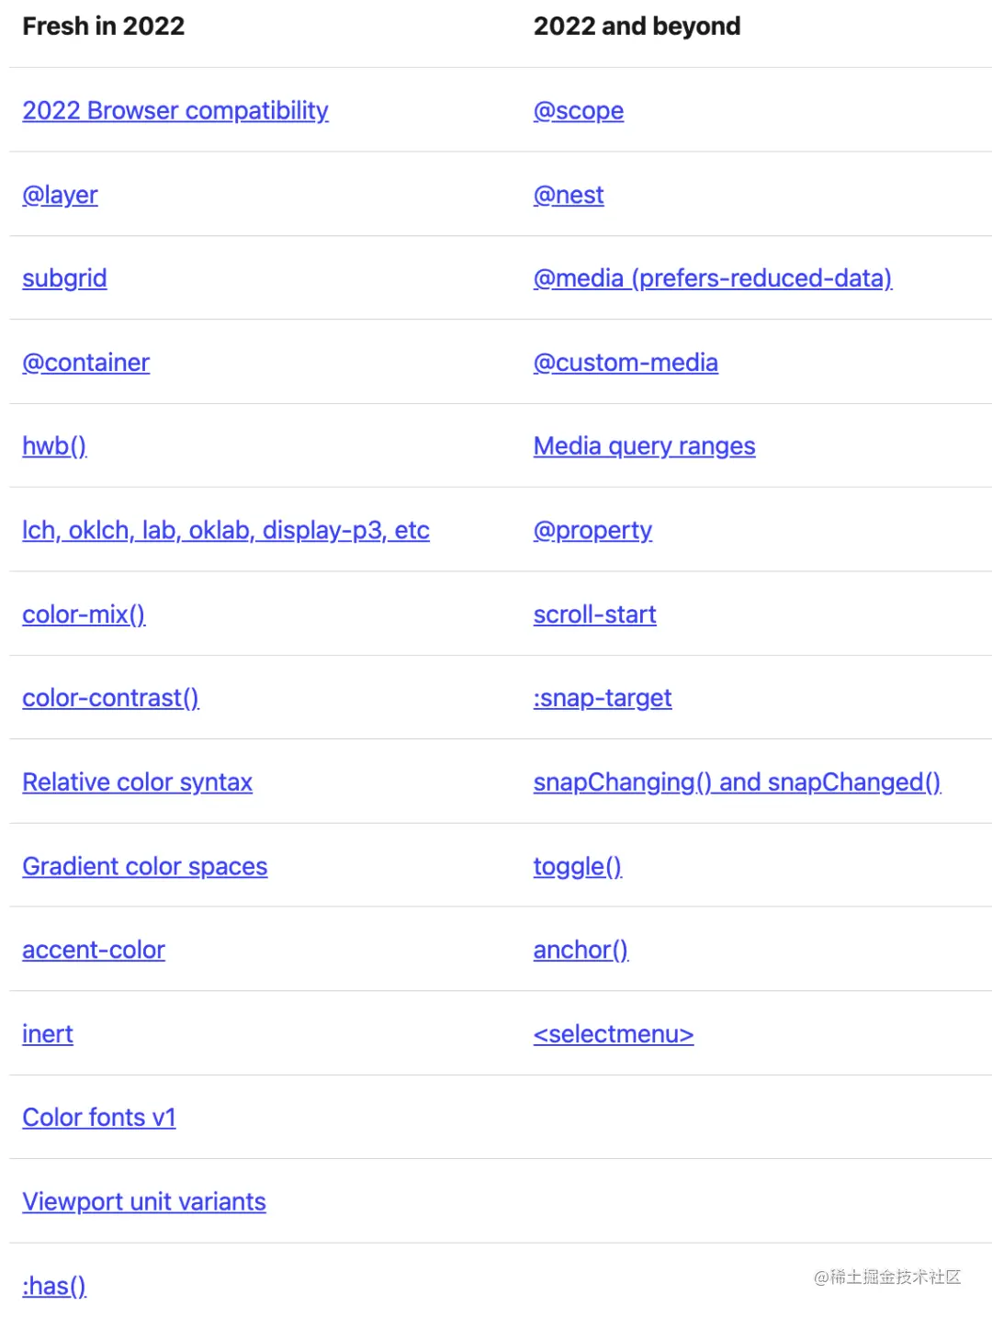Open the Gradient color spaces link
Image resolution: width=992 pixels, height=1317 pixels.
point(145,866)
